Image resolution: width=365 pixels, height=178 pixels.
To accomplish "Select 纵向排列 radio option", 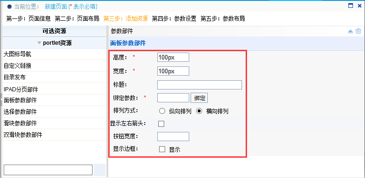I will 162,111.
